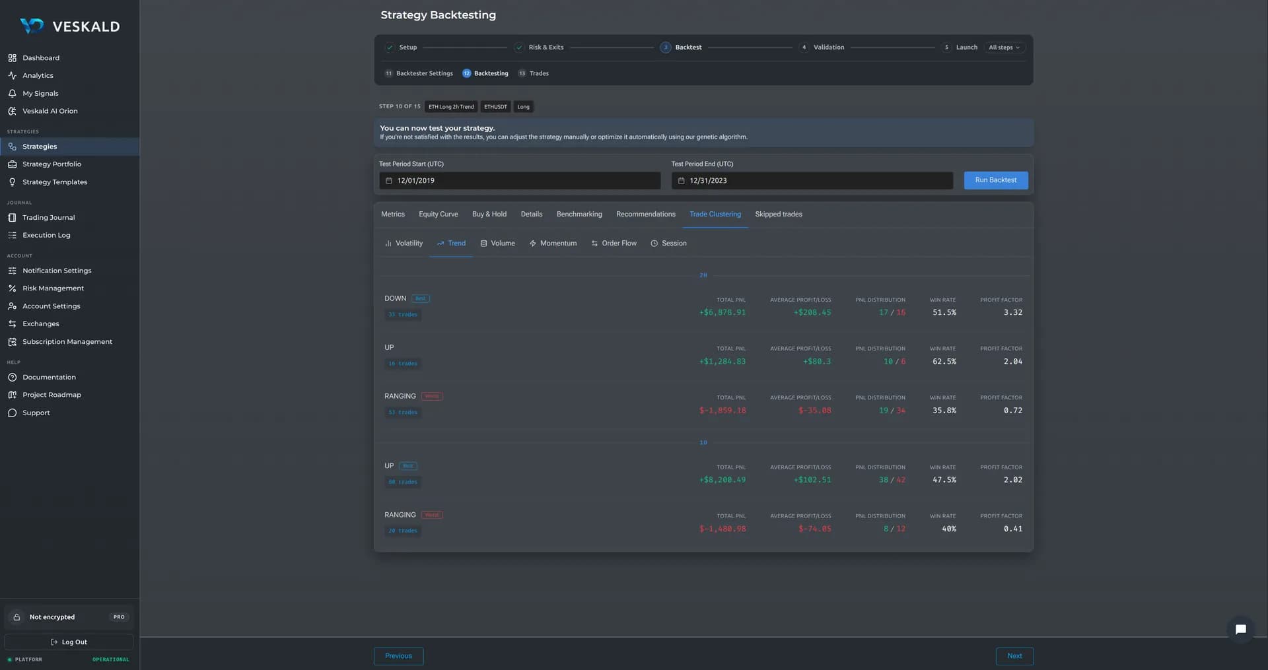
Task: Click the 33 trades badge under DOWN
Action: click(403, 315)
